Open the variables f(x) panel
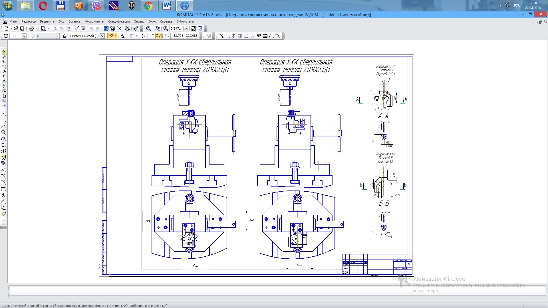 [x=119, y=29]
